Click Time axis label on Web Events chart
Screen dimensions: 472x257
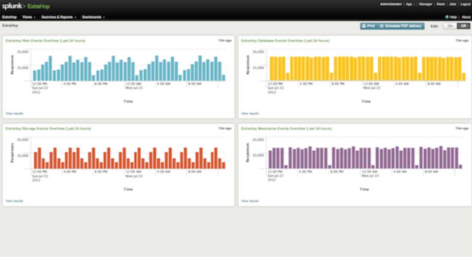click(x=128, y=101)
